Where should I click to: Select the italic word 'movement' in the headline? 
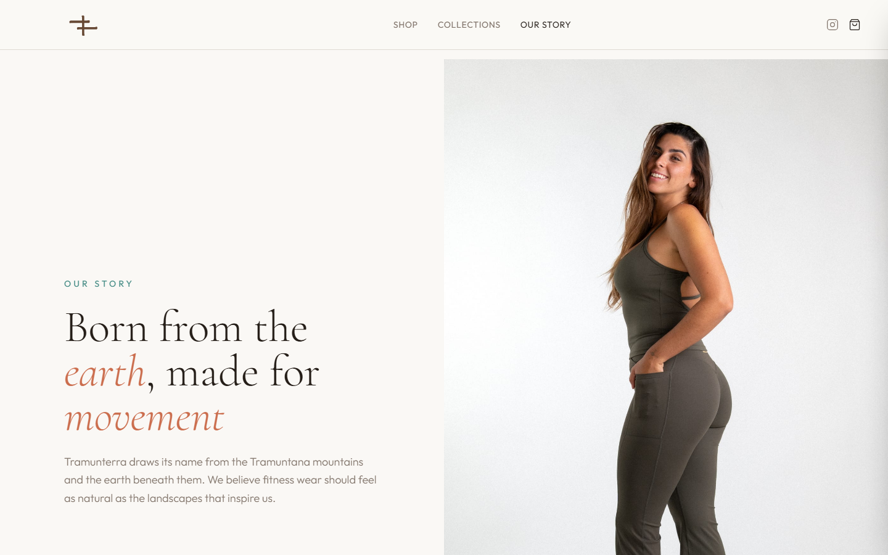pos(144,418)
